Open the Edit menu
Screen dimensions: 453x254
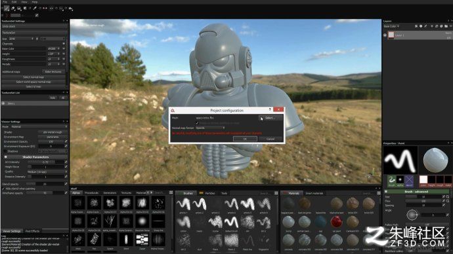pos(14,2)
